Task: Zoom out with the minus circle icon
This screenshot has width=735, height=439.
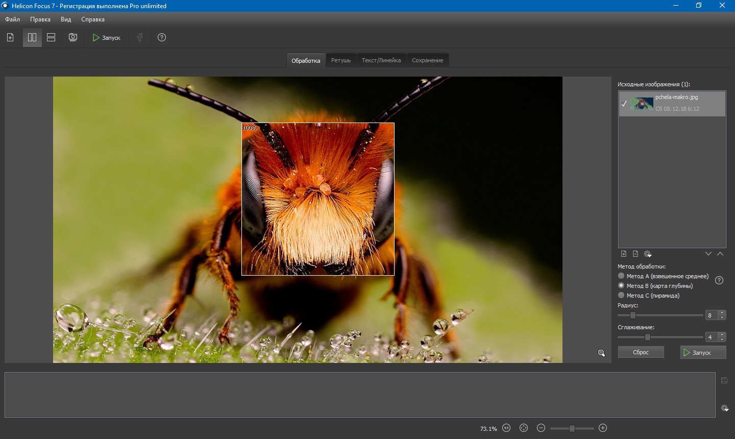Action: [541, 428]
